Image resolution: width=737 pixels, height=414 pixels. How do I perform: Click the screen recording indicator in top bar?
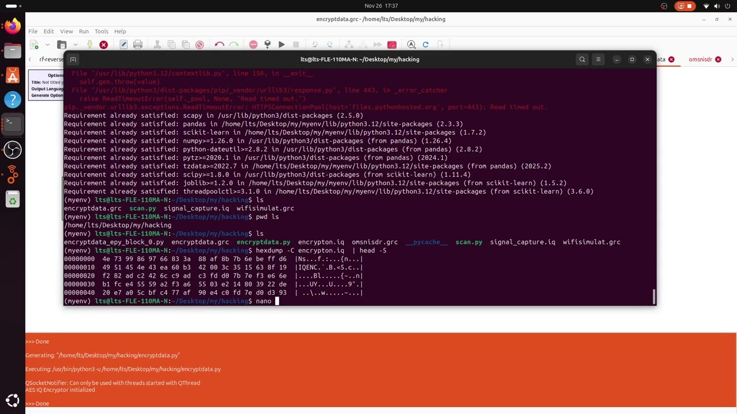pos(685,6)
